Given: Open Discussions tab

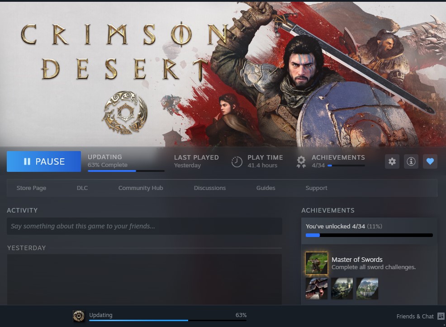Looking at the screenshot, I should click(x=209, y=188).
